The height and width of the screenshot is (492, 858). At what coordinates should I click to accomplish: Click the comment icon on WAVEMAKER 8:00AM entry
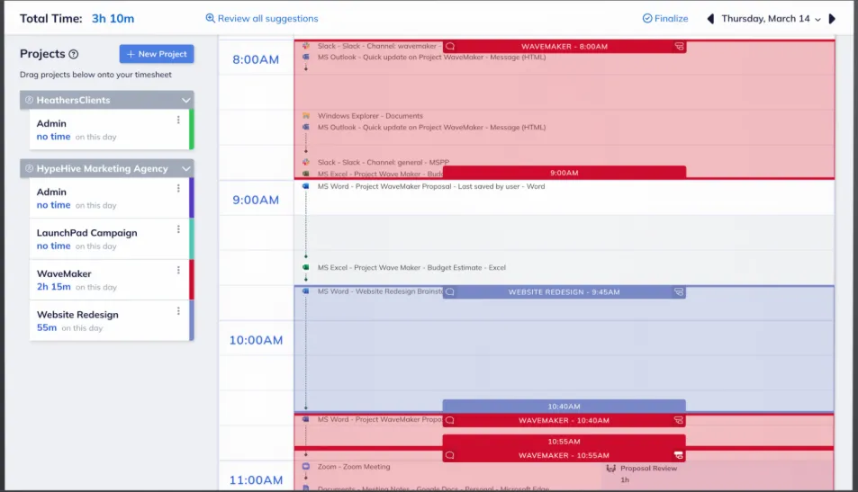point(450,47)
